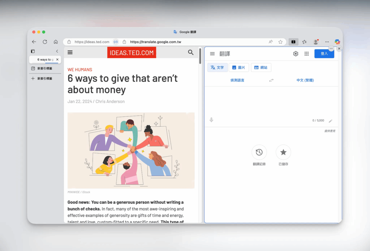Click the article illustration of people joining hands
This screenshot has height=251, width=370.
(131, 150)
